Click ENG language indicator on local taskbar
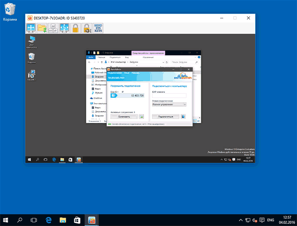The width and height of the screenshot is (297, 226). pyautogui.click(x=271, y=220)
